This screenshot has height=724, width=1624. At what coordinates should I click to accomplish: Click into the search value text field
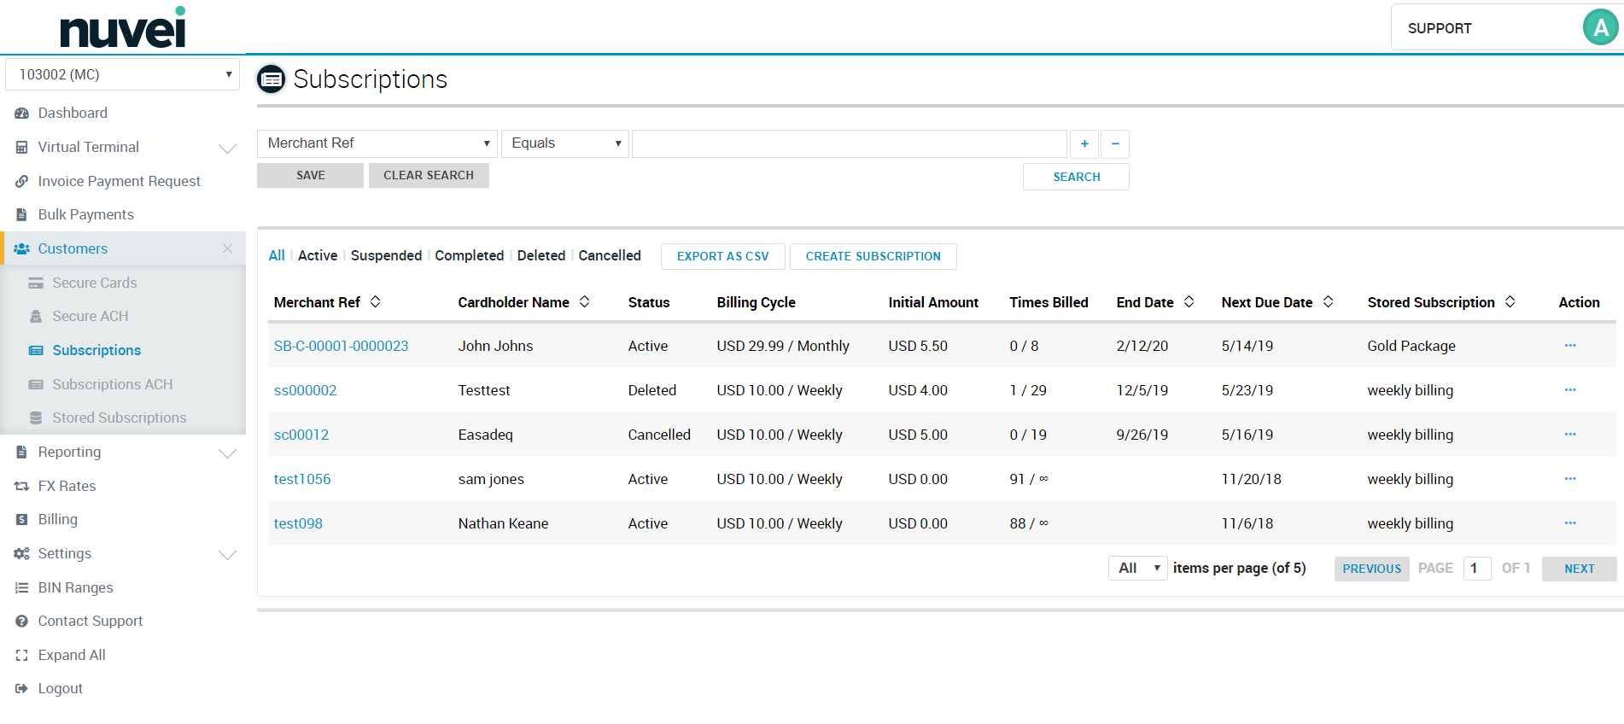(x=849, y=143)
